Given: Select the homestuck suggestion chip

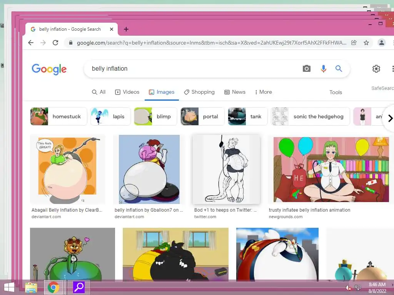Looking at the screenshot, I should pos(58,116).
